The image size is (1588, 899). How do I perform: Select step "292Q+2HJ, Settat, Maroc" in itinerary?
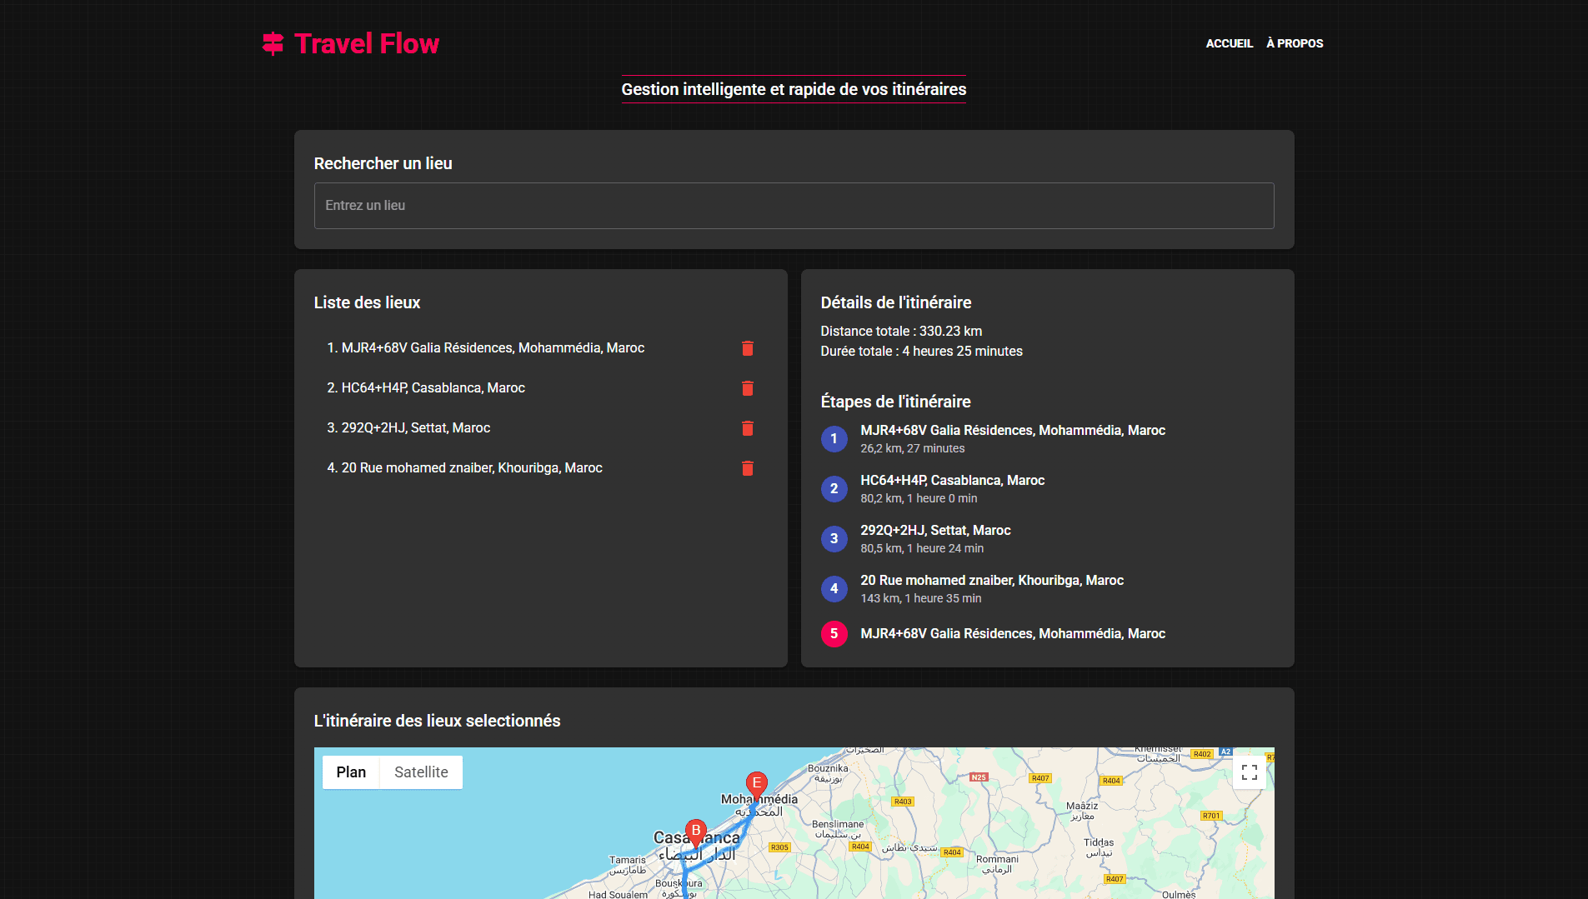click(935, 530)
